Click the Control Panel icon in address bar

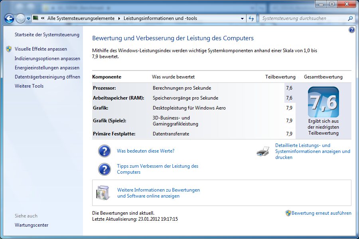click(36, 18)
